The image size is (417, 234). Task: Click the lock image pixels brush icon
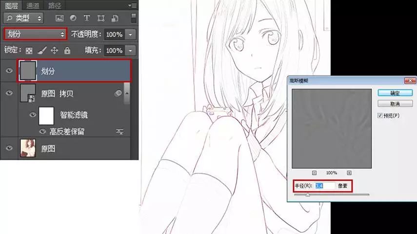point(42,50)
